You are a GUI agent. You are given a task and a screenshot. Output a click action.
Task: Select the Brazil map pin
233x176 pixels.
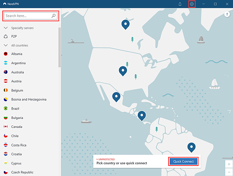point(191,148)
